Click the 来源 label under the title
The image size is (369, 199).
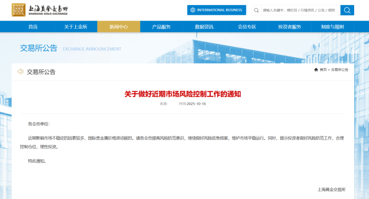pos(163,104)
